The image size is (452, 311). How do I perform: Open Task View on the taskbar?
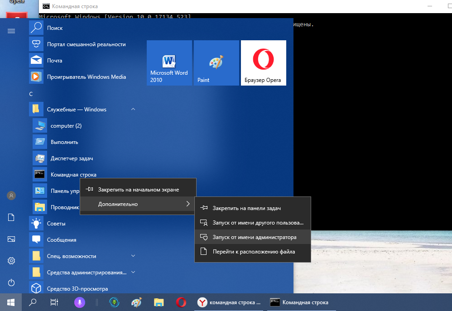[54, 302]
